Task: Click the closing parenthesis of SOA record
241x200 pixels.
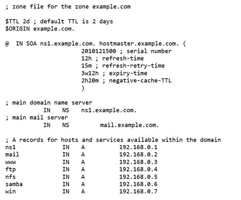Action: 83,88
